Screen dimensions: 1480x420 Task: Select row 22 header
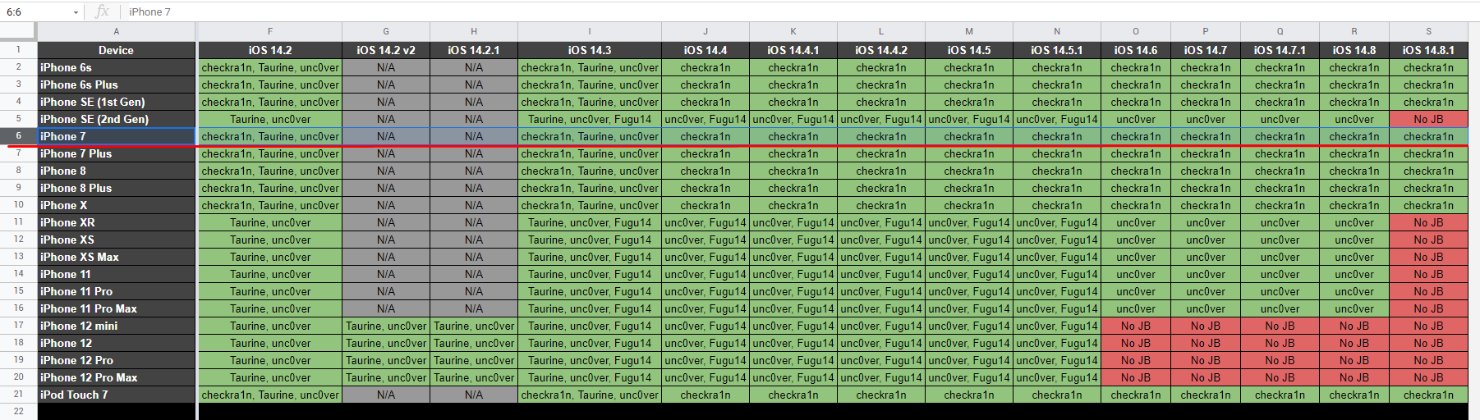(x=18, y=411)
